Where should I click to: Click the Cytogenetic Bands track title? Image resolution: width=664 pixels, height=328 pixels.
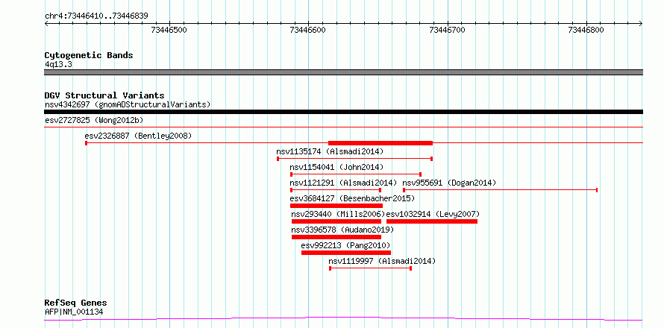click(89, 55)
